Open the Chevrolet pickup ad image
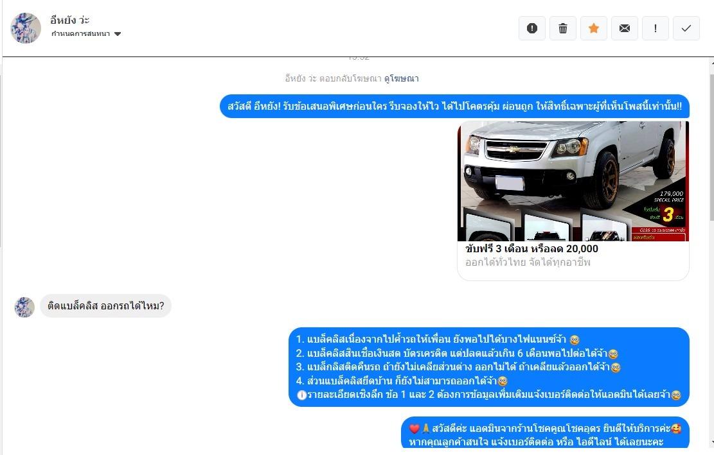This screenshot has width=714, height=455. point(573,181)
